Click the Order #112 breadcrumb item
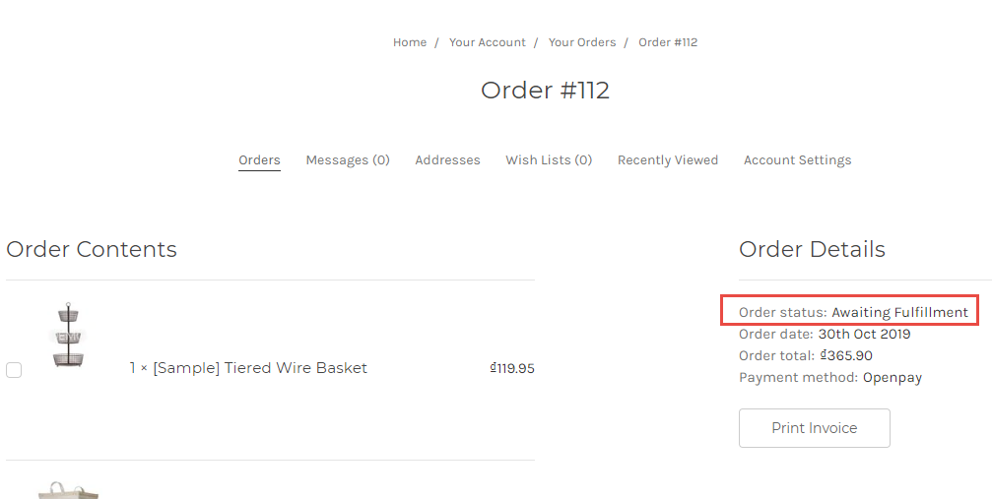The width and height of the screenshot is (992, 499). (x=668, y=42)
